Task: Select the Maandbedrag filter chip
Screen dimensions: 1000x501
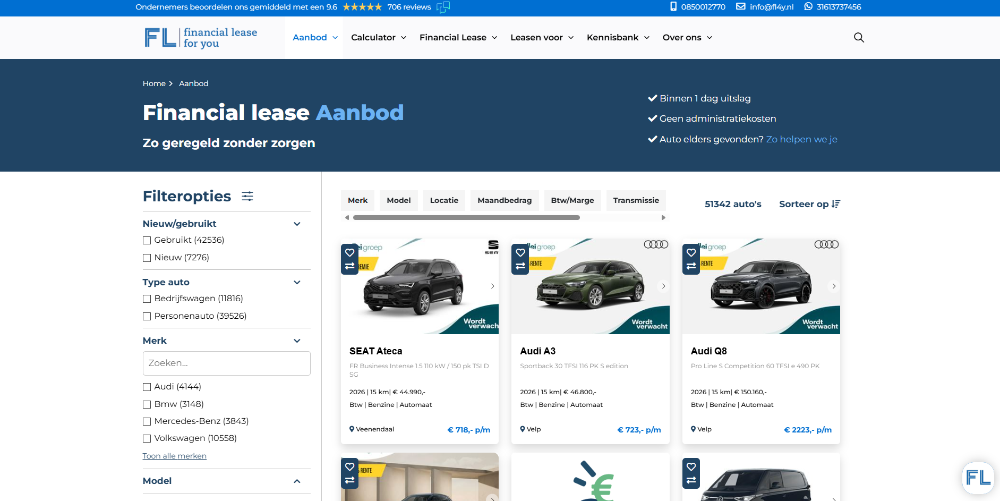Action: pos(505,200)
